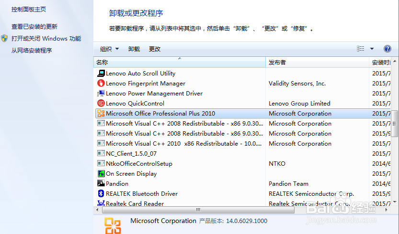Click the Lenovo Fingerprint Manager icon
Screen dimensions: 399x234
tap(101, 84)
